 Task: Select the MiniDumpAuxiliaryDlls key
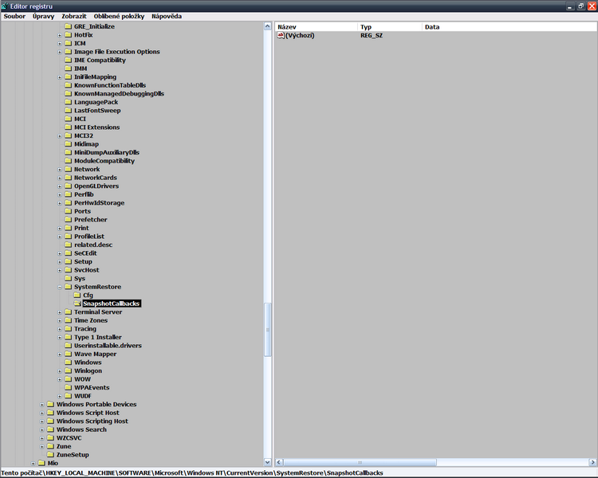tap(107, 152)
